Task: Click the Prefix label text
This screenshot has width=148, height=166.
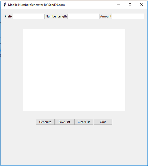Action: (x=8, y=16)
